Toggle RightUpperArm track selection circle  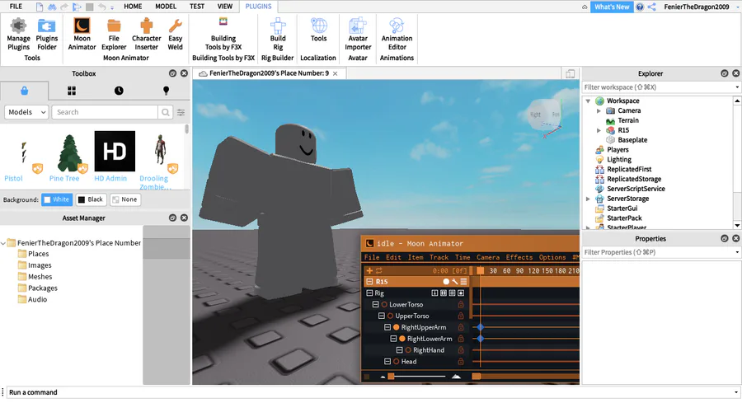pyautogui.click(x=396, y=327)
